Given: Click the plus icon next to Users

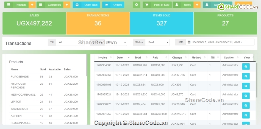Looking at the screenshot, I should coord(197,5).
